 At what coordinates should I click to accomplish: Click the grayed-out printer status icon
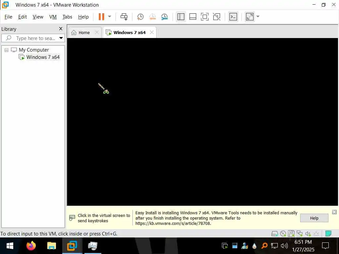316,233
